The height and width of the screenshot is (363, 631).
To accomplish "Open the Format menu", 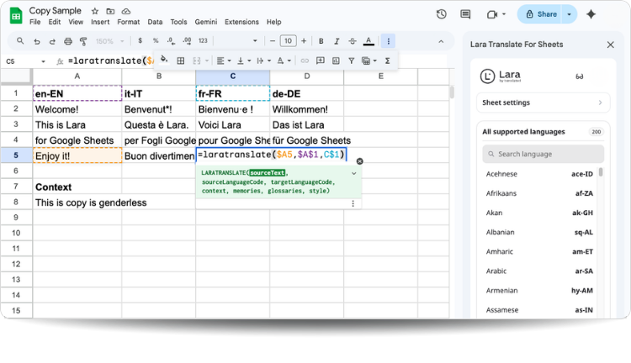I will [x=129, y=22].
